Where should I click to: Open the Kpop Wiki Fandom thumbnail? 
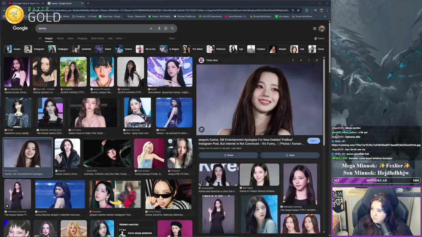(x=45, y=72)
